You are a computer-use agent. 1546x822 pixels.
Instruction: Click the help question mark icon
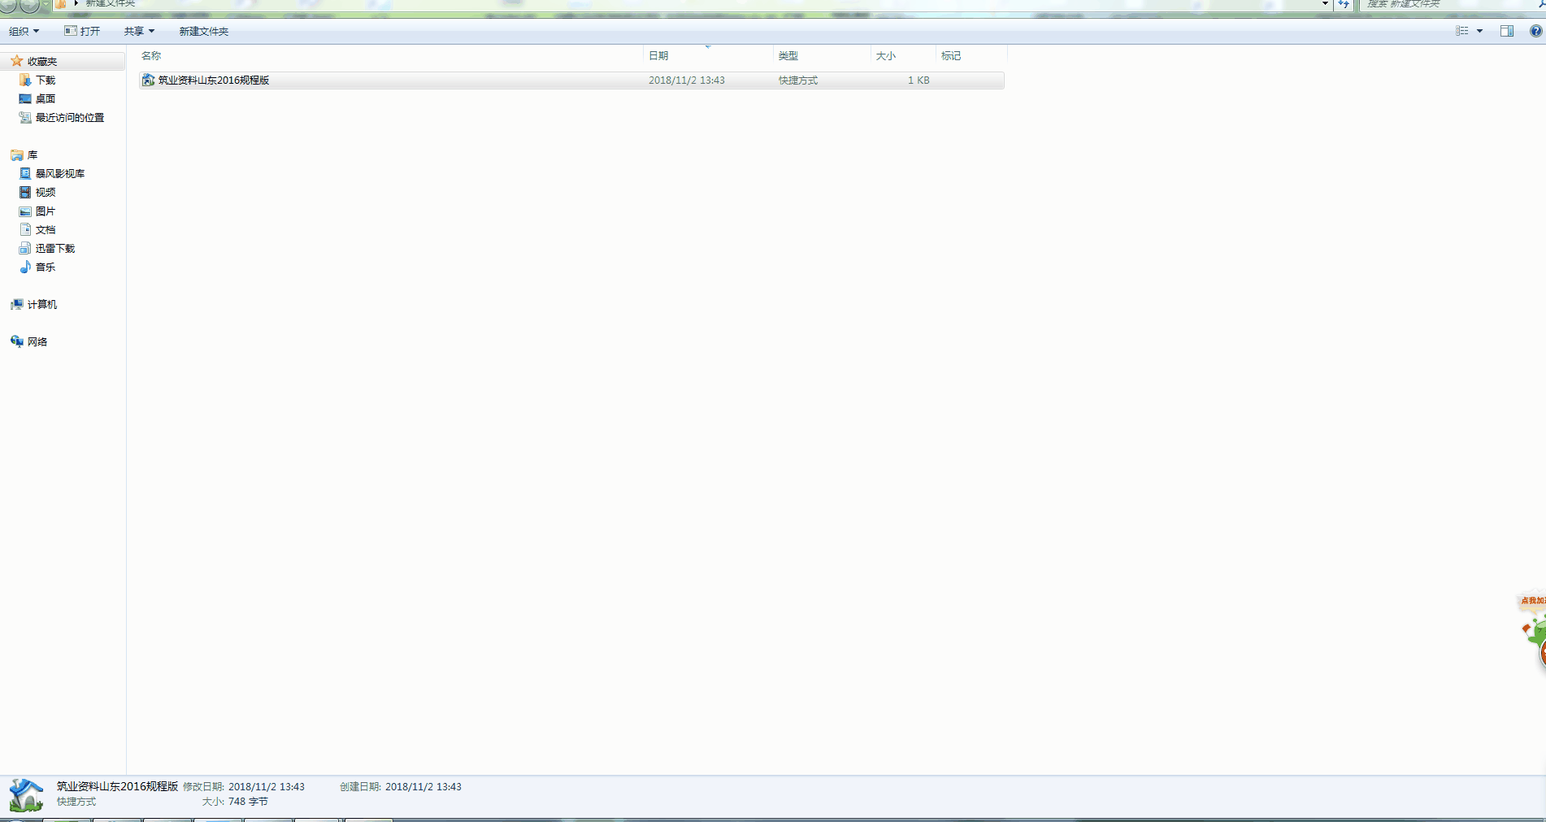1535,31
